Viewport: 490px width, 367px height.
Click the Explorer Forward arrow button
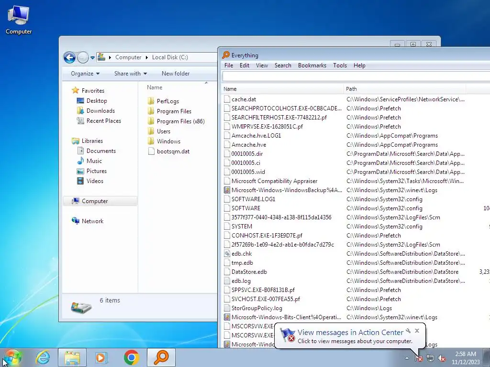click(x=83, y=57)
